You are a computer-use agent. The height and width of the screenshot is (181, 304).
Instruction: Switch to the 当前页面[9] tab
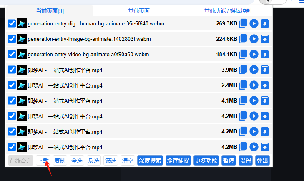click(50, 11)
